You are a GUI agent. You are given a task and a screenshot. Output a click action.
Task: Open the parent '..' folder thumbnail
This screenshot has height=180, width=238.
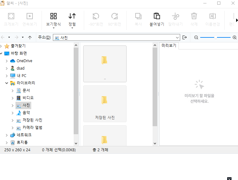(105, 64)
